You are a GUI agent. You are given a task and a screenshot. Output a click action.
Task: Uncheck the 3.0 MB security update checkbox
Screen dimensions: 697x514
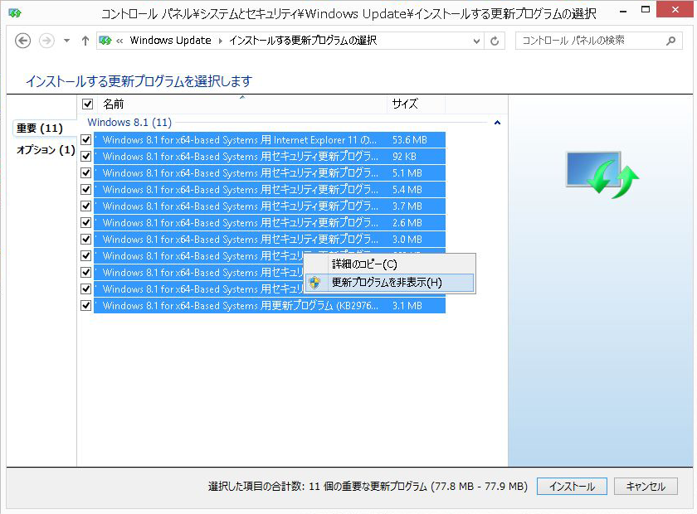[x=86, y=240]
